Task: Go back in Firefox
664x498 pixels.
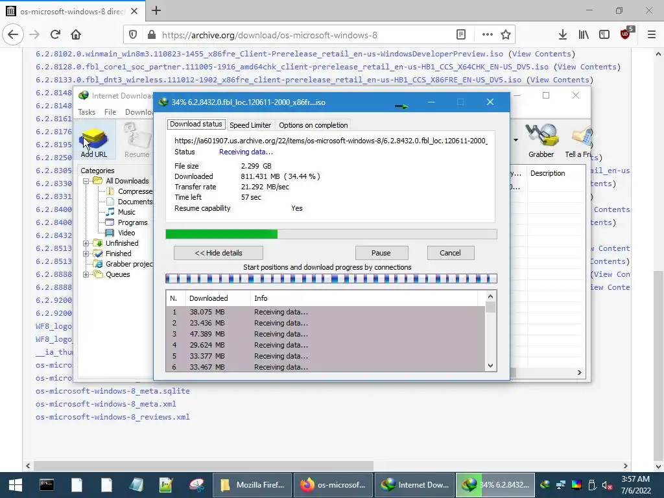Action: [13, 35]
